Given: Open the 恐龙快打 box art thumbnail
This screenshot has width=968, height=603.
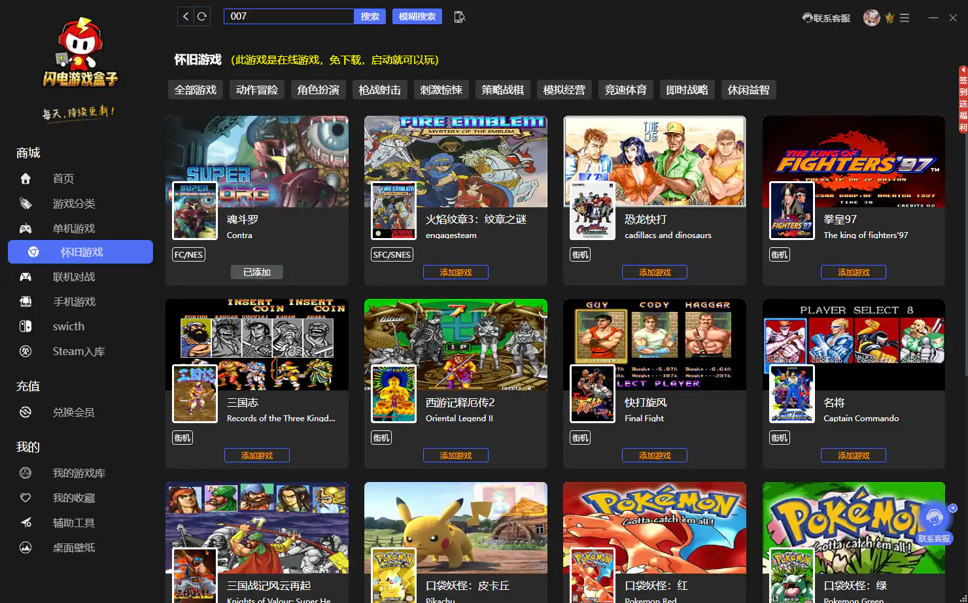Looking at the screenshot, I should 593,211.
